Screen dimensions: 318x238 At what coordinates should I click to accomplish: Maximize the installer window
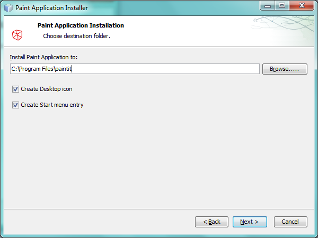pos(281,6)
